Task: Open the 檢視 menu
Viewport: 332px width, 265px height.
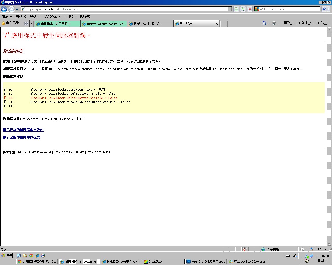Action: (x=35, y=16)
